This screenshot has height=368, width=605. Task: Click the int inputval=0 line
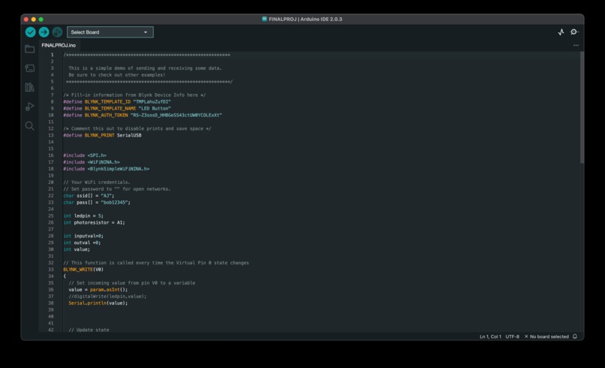(83, 236)
